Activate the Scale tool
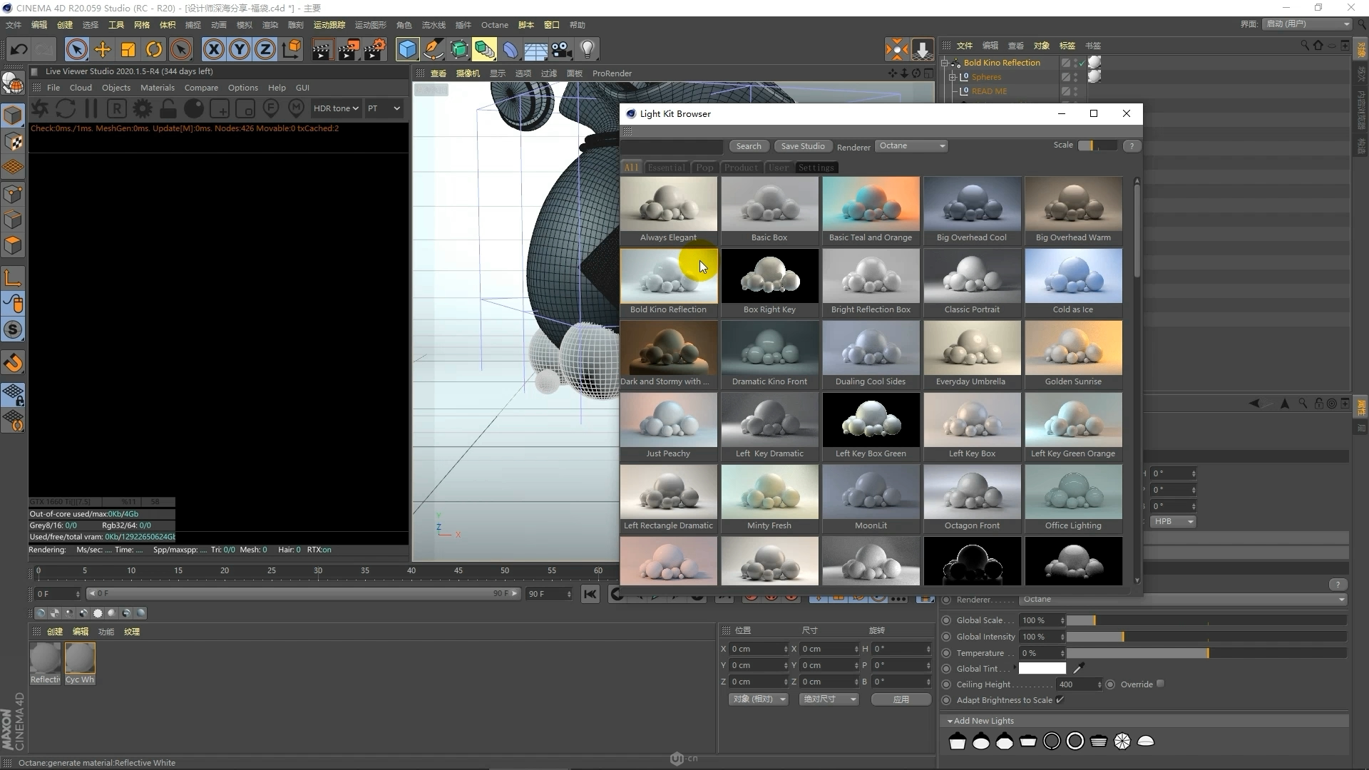The image size is (1369, 770). tap(128, 49)
